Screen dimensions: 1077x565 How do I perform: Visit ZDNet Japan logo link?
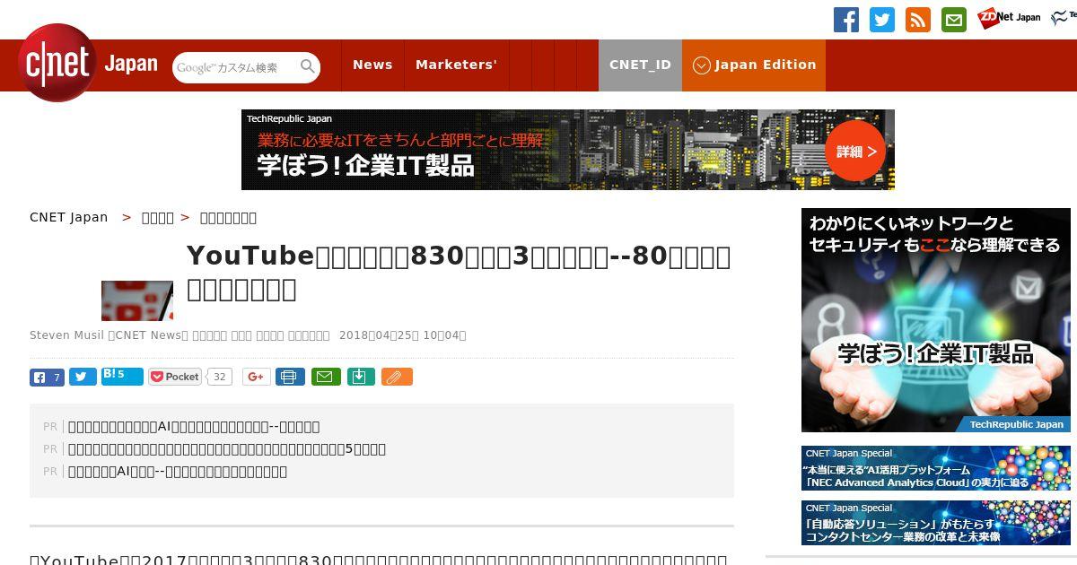[x=1009, y=17]
